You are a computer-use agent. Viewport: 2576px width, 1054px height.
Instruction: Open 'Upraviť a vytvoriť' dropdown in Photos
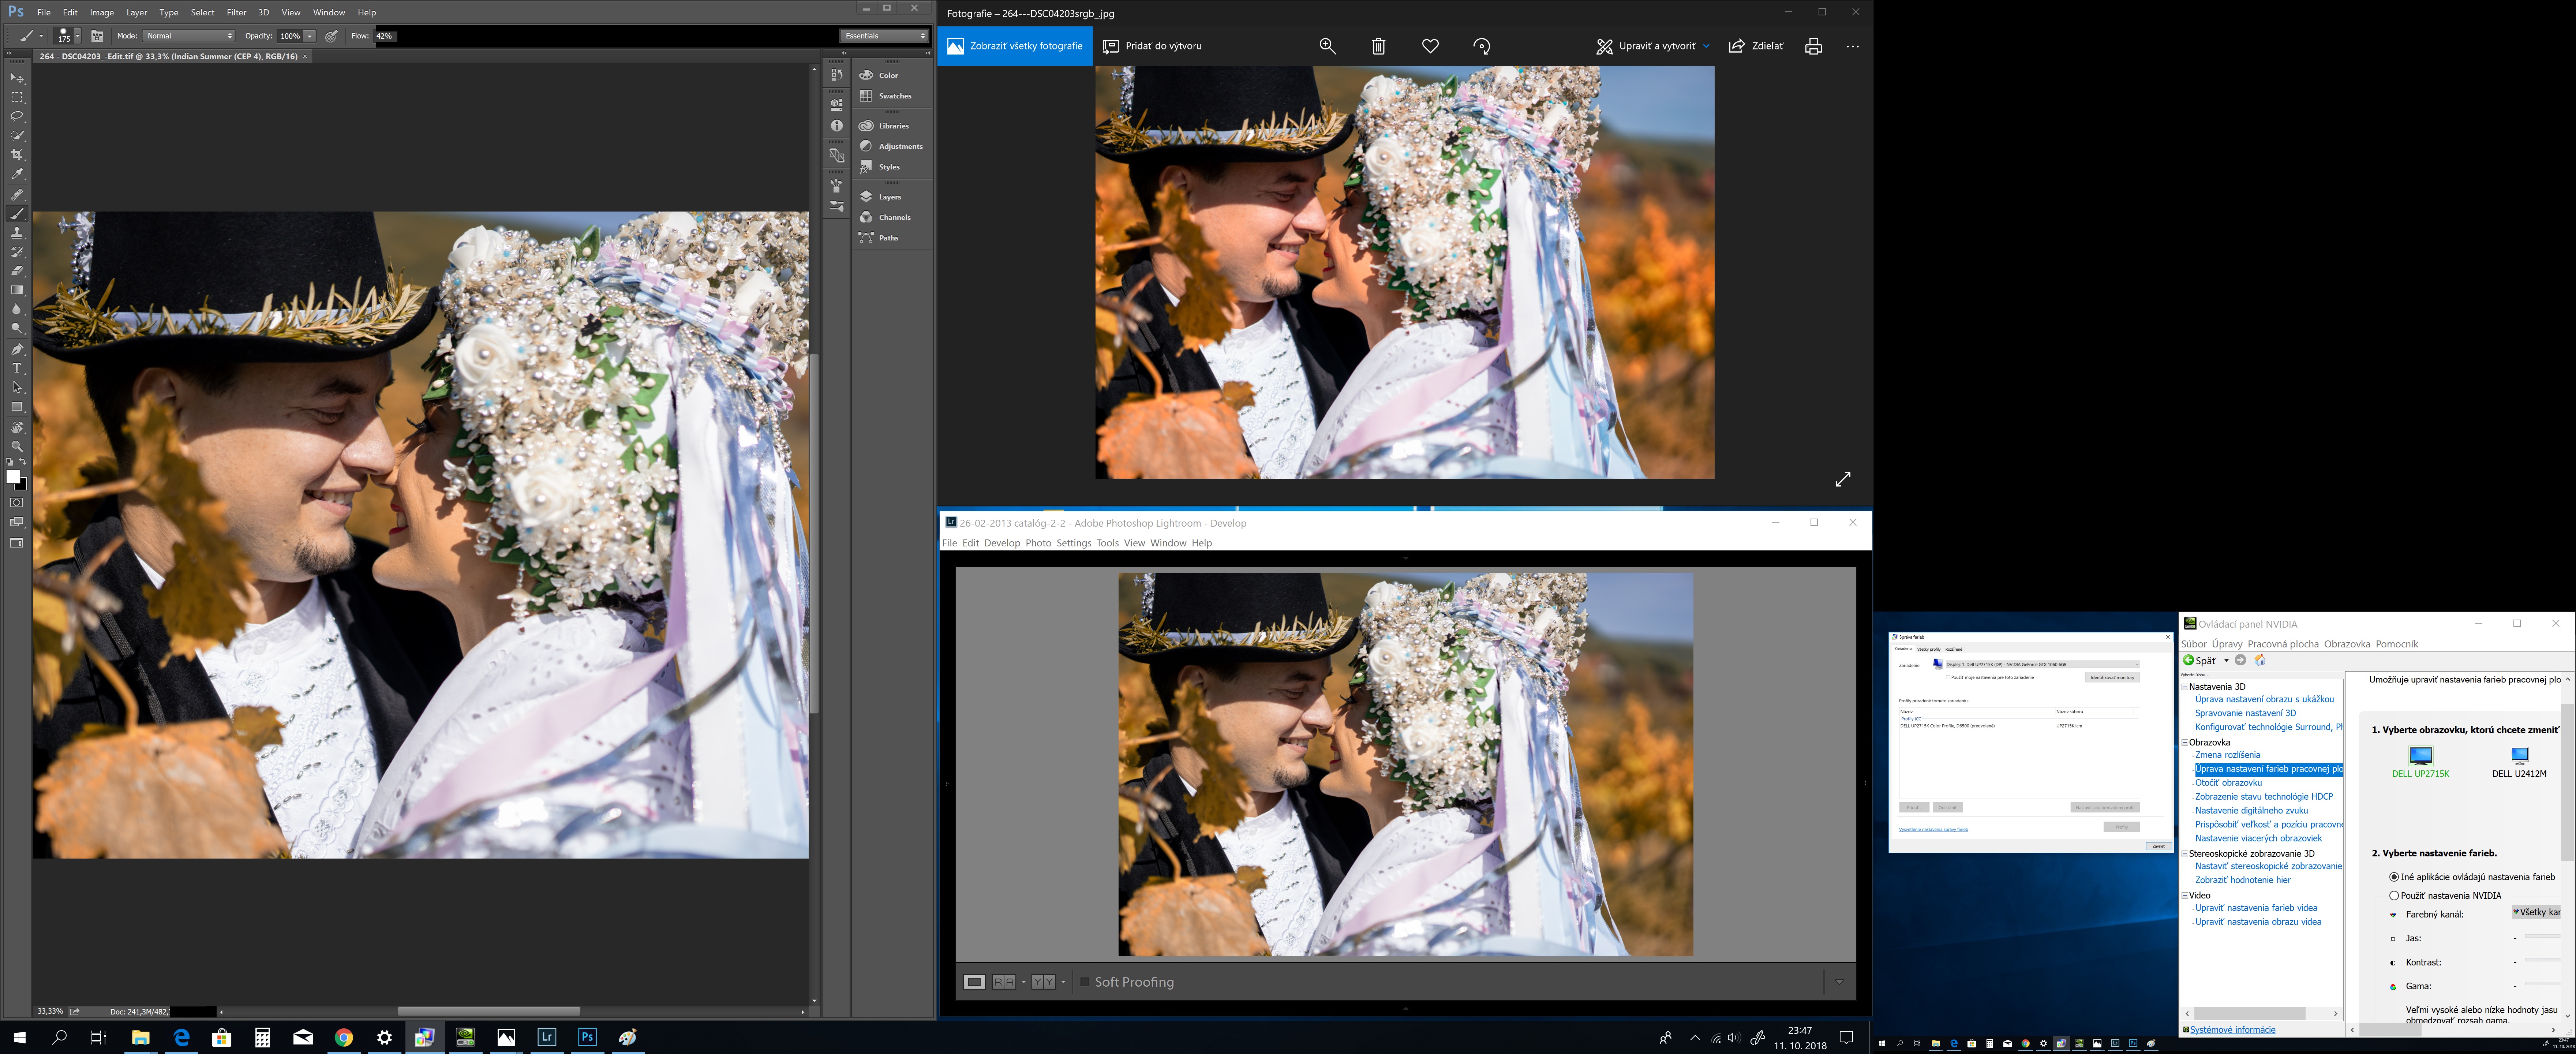click(1653, 46)
